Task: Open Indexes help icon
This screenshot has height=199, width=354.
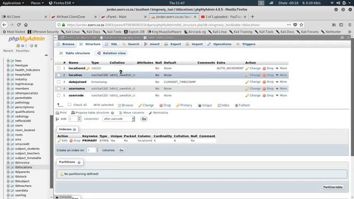Action: 74,129
